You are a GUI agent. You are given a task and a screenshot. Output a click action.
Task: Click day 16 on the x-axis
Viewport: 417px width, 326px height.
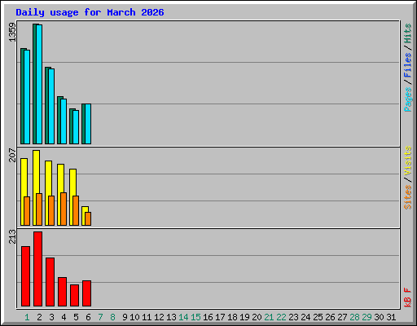[x=208, y=317]
